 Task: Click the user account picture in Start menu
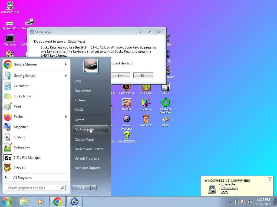click(91, 66)
